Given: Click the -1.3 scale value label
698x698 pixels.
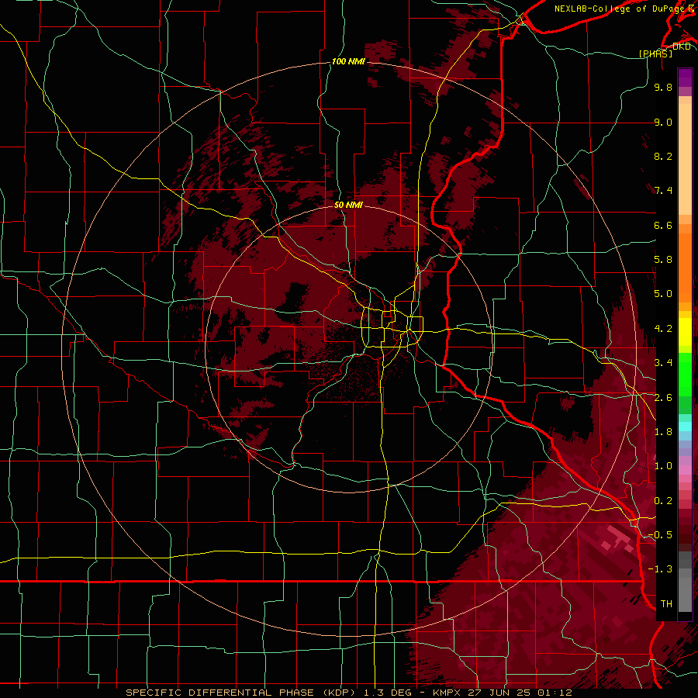Looking at the screenshot, I should tap(660, 569).
